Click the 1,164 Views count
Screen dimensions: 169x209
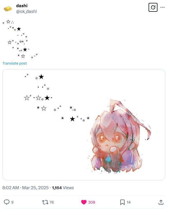[63, 188]
